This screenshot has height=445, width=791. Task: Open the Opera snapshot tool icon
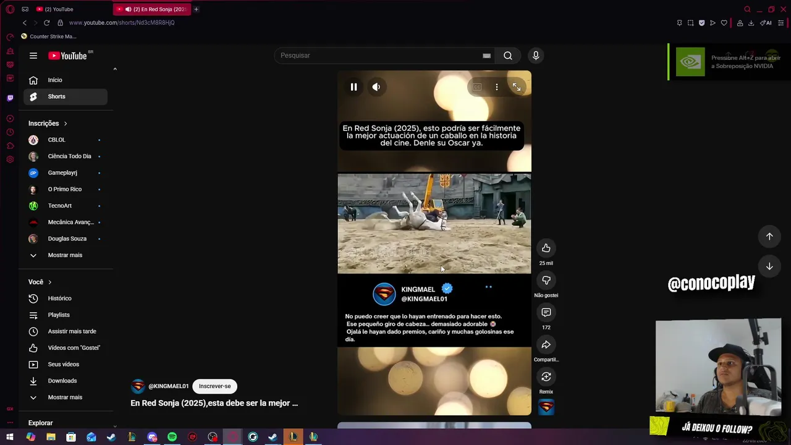[x=690, y=23]
